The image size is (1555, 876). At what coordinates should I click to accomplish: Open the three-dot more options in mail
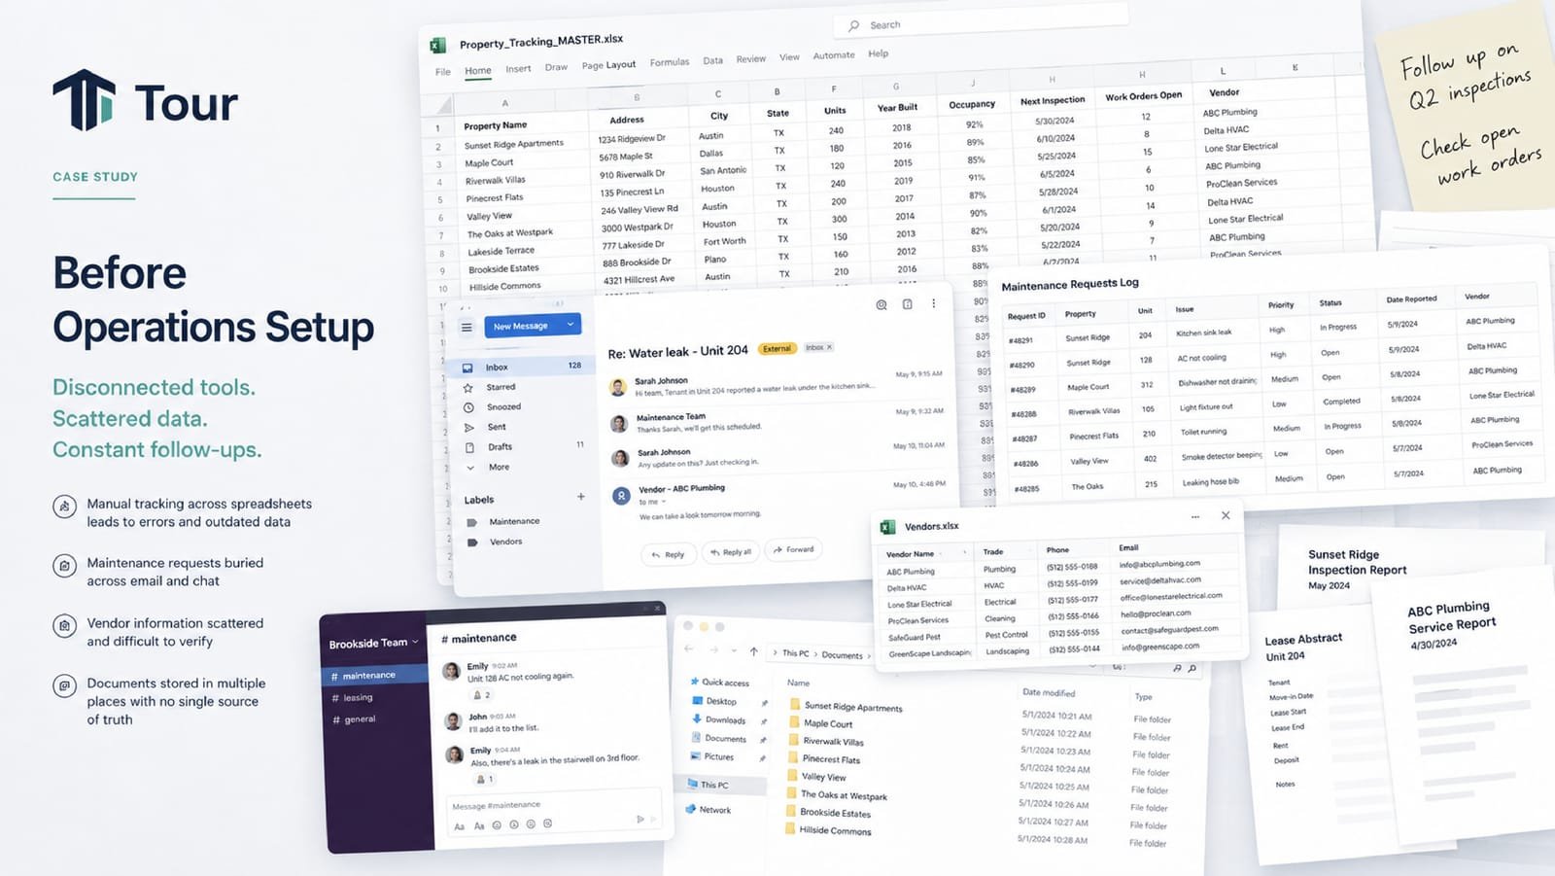[934, 303]
